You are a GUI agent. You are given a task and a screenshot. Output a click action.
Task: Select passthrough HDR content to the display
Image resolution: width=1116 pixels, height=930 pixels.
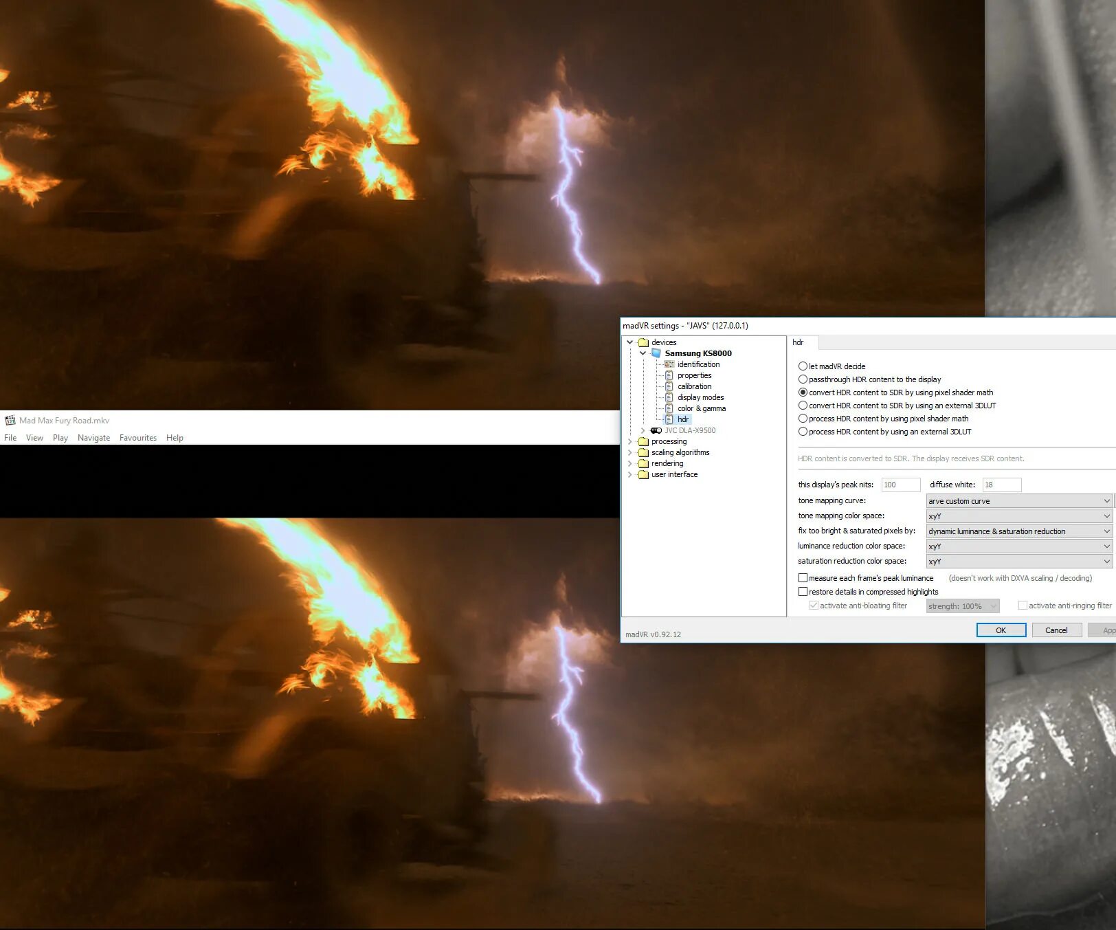[x=803, y=379]
